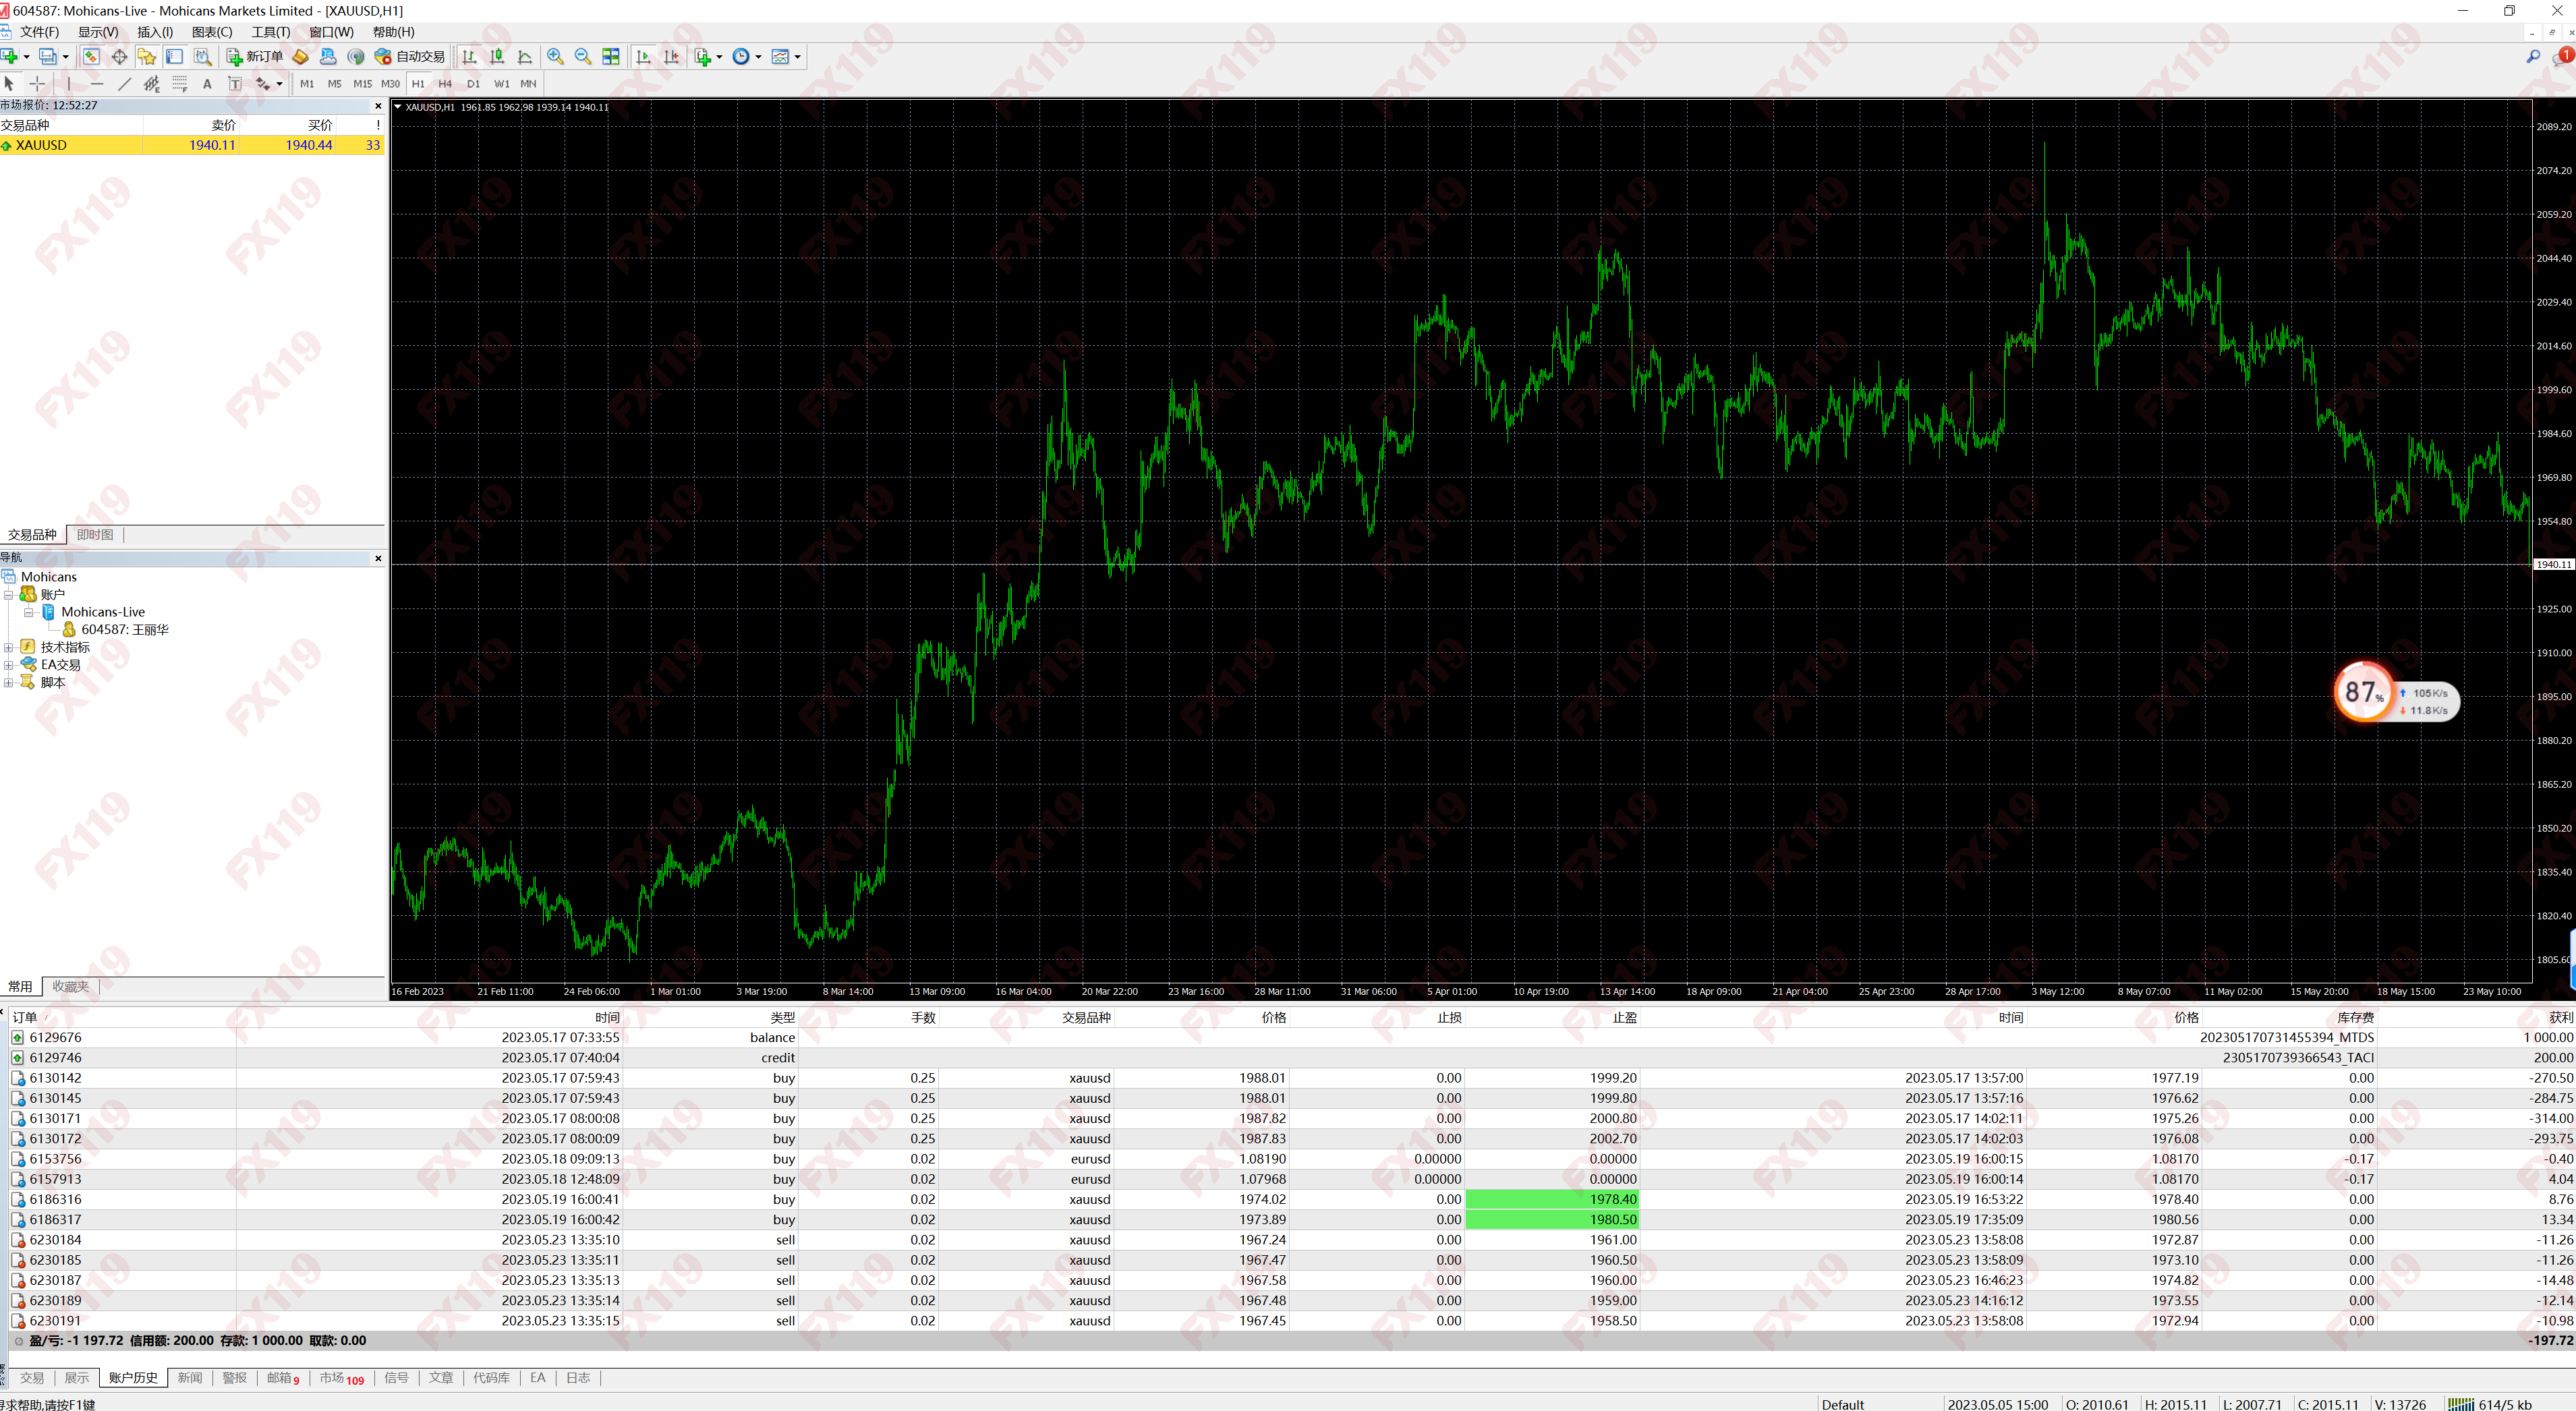Open the indicators list dropdown arrow
This screenshot has height=1411, width=2576.
pos(720,57)
